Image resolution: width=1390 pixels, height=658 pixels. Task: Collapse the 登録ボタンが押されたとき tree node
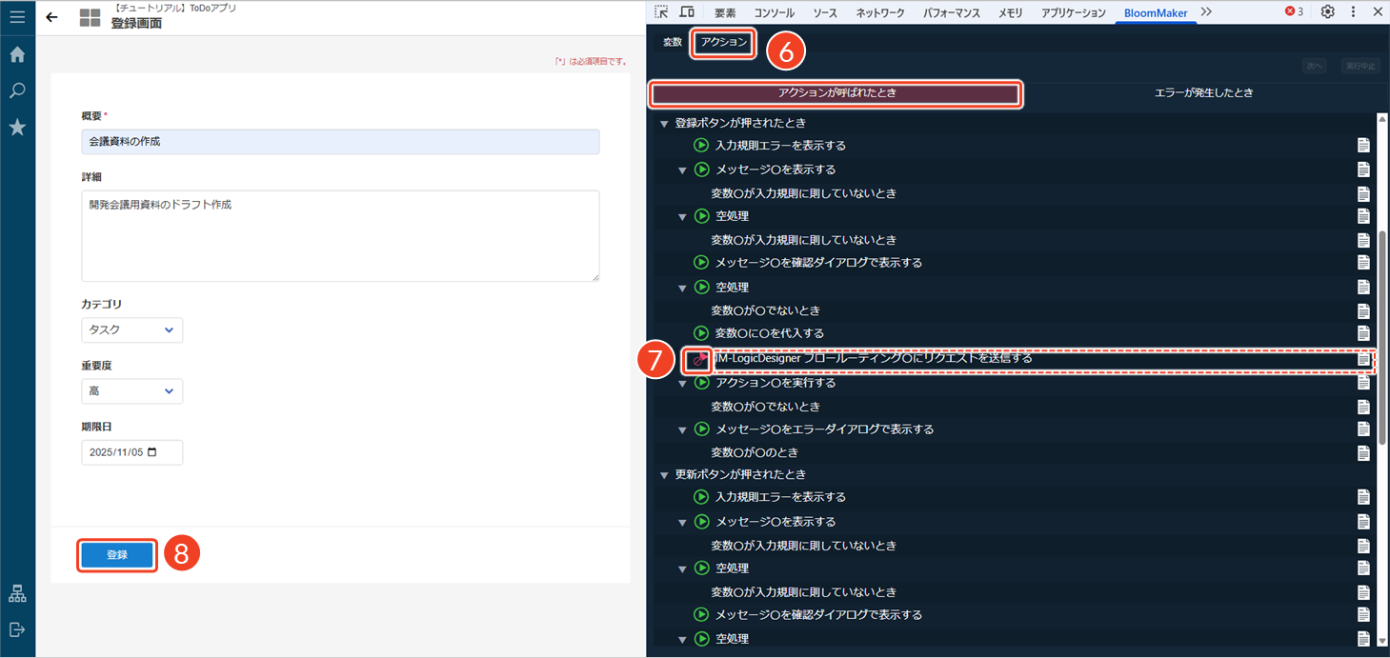click(664, 124)
